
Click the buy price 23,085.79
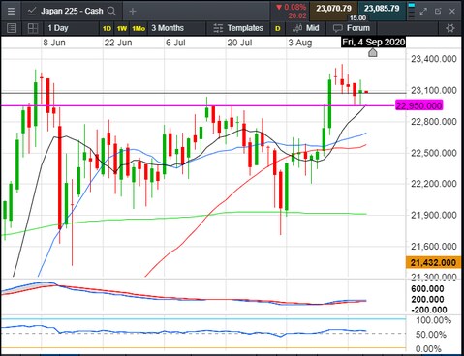[382, 9]
